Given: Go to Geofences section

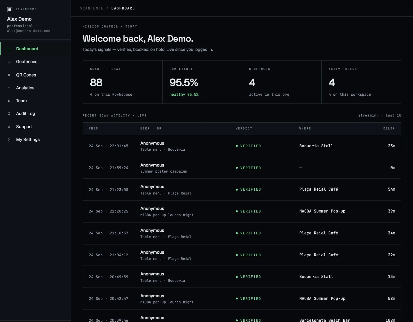Looking at the screenshot, I should click(x=36, y=62).
